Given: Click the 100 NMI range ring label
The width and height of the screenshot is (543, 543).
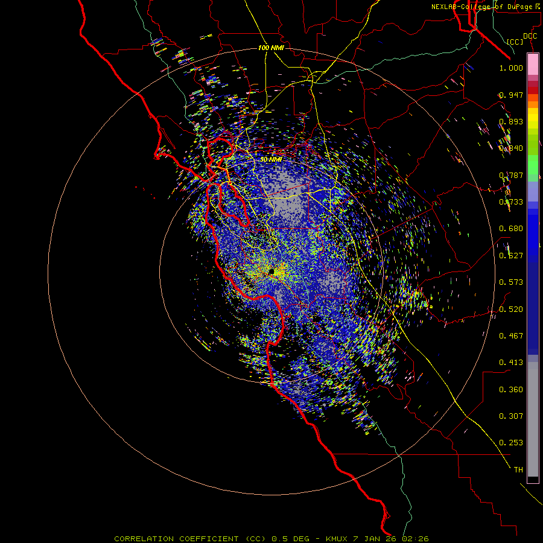Looking at the screenshot, I should (271, 48).
